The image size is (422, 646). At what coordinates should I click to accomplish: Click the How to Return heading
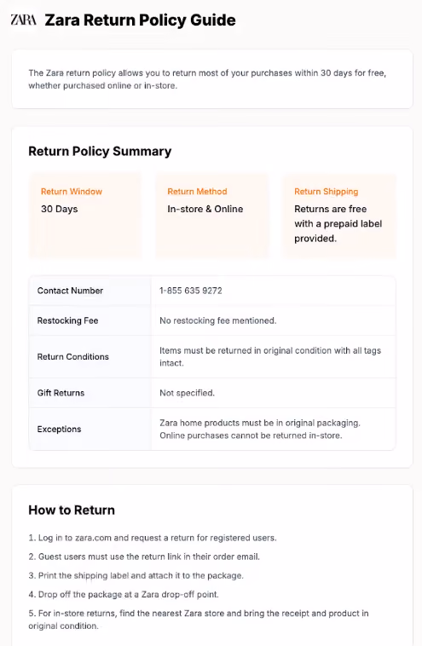[72, 510]
